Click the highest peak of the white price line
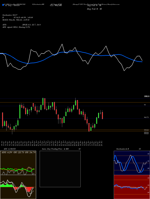The height and width of the screenshot is (199, 150). click(x=62, y=44)
